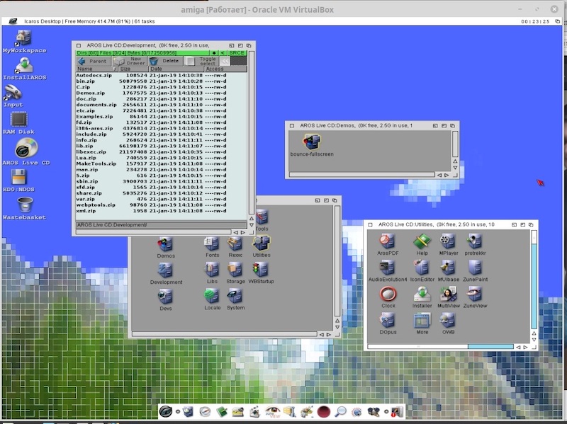Click the Toggle select button
Viewport: 567px width, 424px height.
pos(208,61)
